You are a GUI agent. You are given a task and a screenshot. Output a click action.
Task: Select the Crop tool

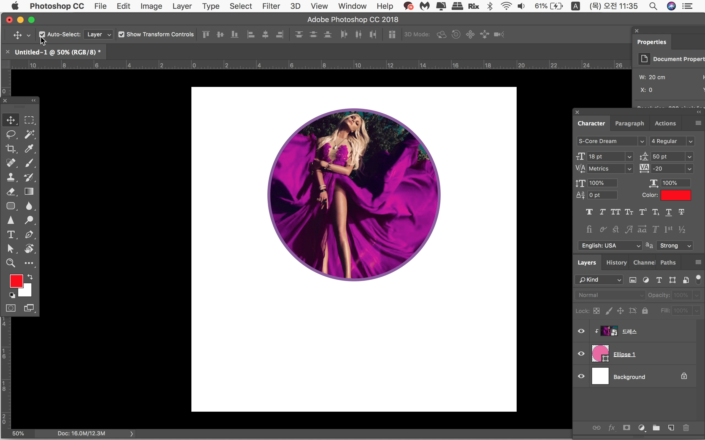pos(11,149)
